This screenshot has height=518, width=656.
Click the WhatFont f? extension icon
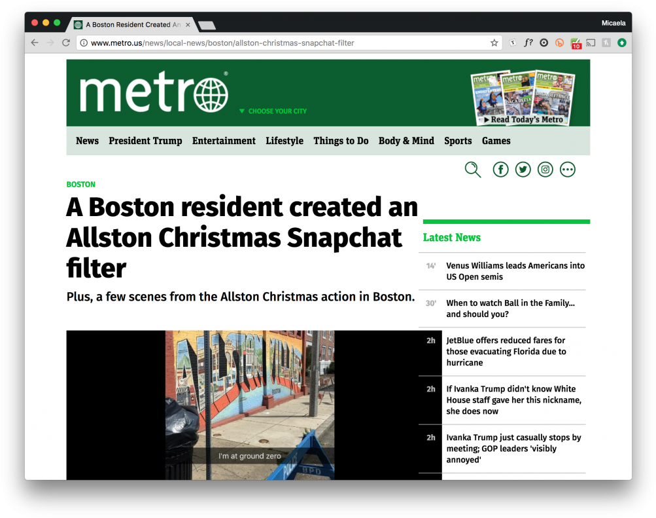528,43
